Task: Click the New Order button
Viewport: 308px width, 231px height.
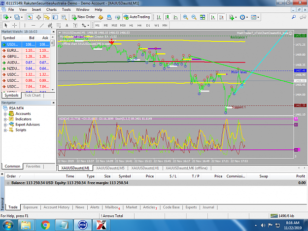Action: (83, 17)
